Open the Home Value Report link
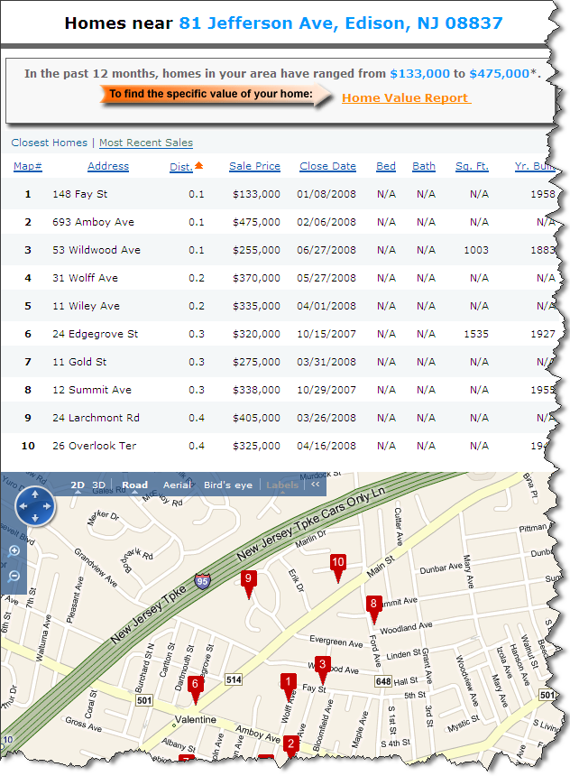Viewport: 570px width, 776px height. 406,98
